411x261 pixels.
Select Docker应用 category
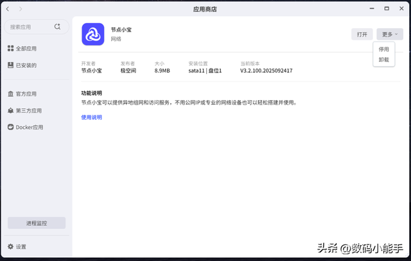[30, 127]
